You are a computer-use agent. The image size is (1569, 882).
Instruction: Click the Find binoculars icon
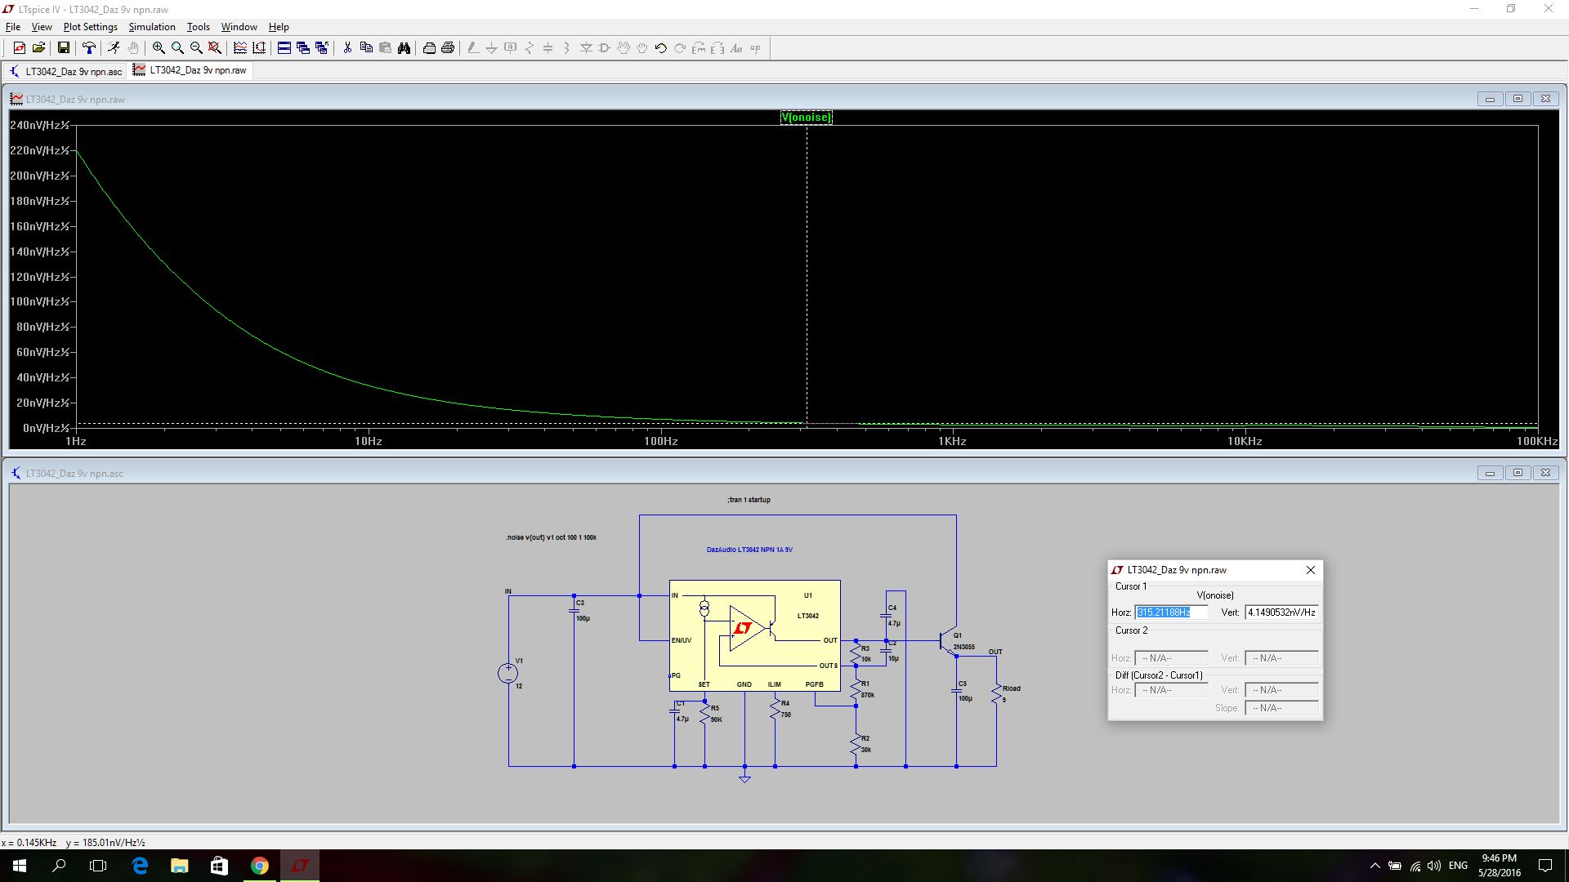(404, 48)
